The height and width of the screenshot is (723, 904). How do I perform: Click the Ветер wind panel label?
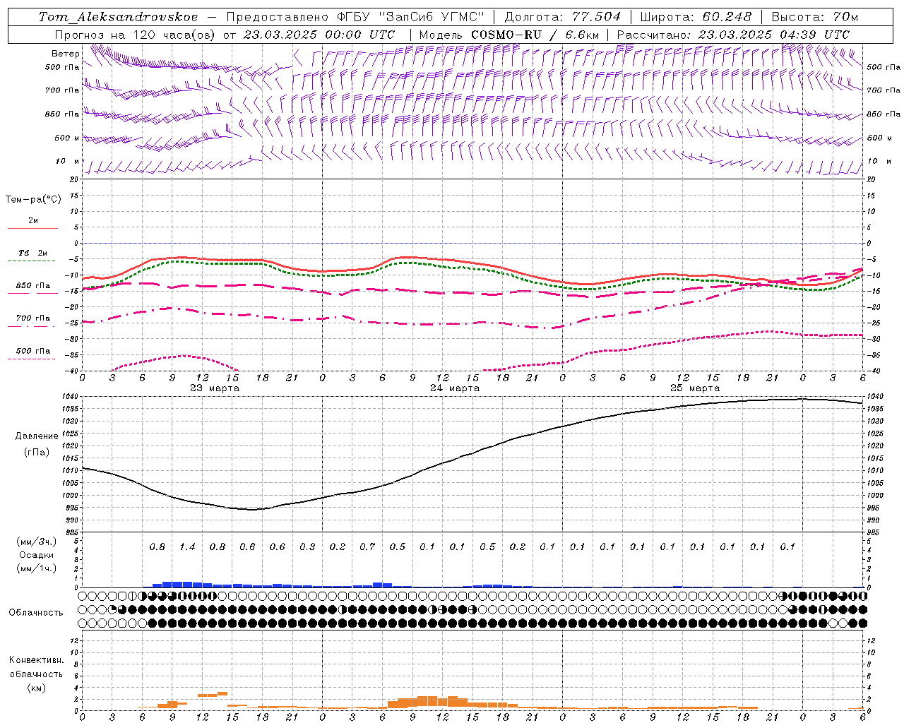coord(65,54)
